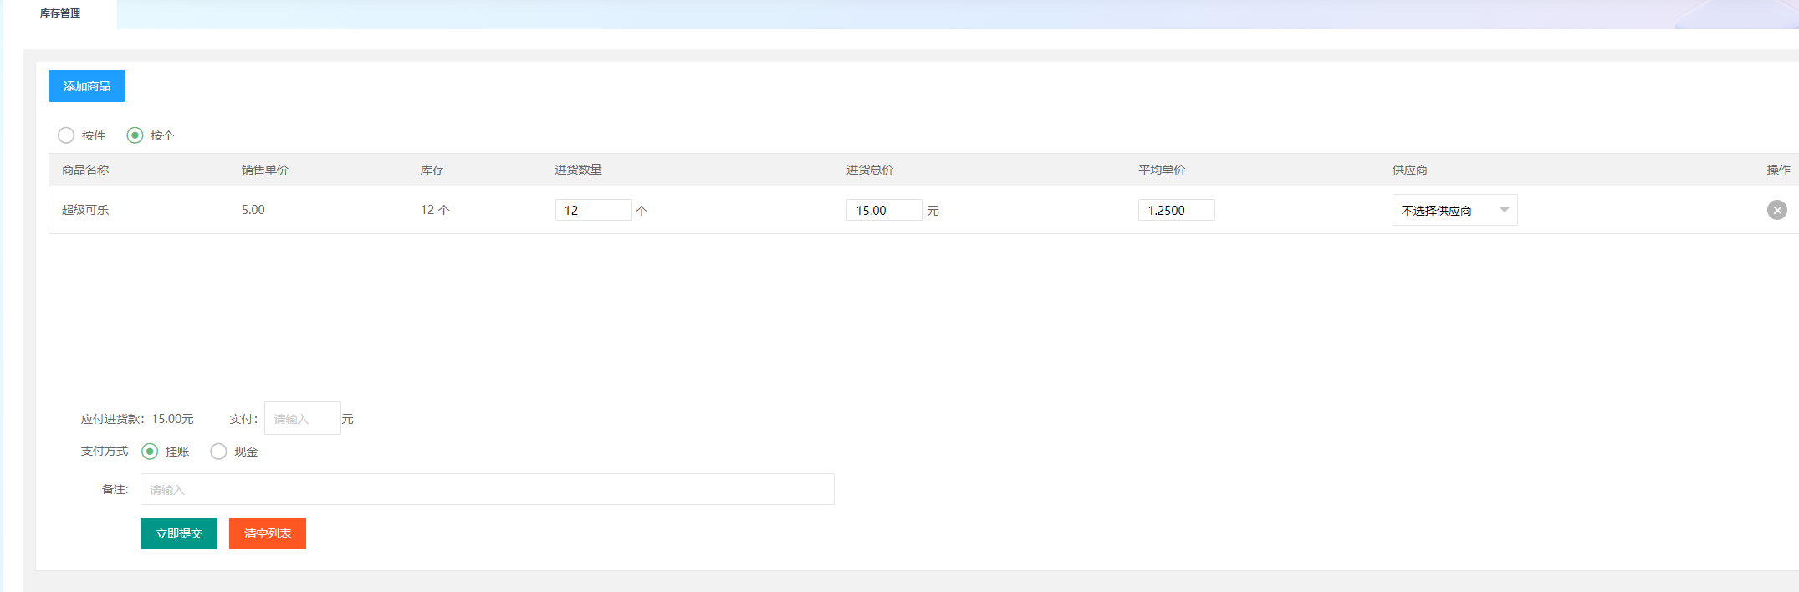
Task: Submit the form with 立即提交
Action: point(179,533)
